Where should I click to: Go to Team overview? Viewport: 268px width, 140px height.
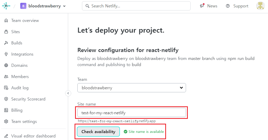click(x=25, y=20)
